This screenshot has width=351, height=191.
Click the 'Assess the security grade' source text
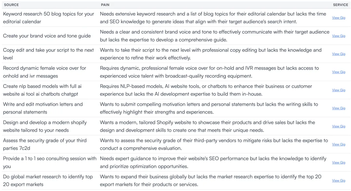point(45,144)
